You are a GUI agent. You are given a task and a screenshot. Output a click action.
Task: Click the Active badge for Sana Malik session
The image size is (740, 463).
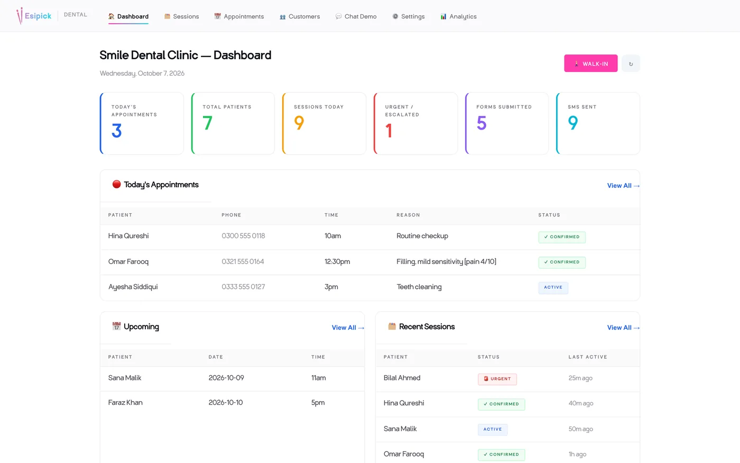tap(493, 430)
